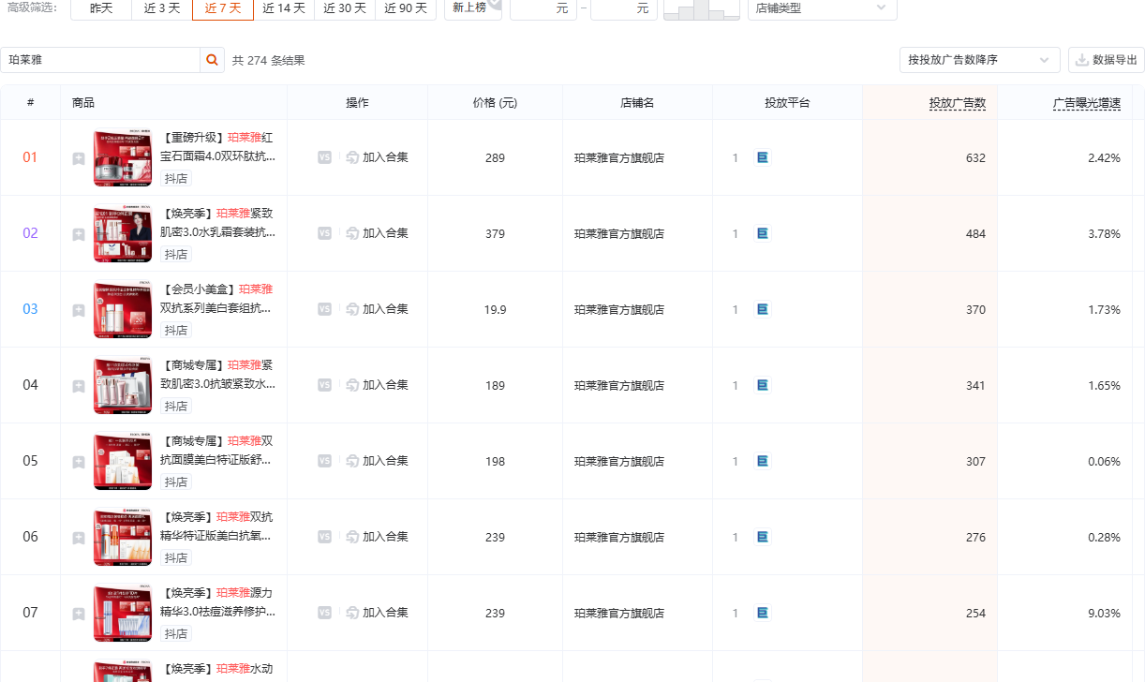This screenshot has width=1145, height=682.
Task: Toggle the 新上榜 filter option
Action: (473, 7)
